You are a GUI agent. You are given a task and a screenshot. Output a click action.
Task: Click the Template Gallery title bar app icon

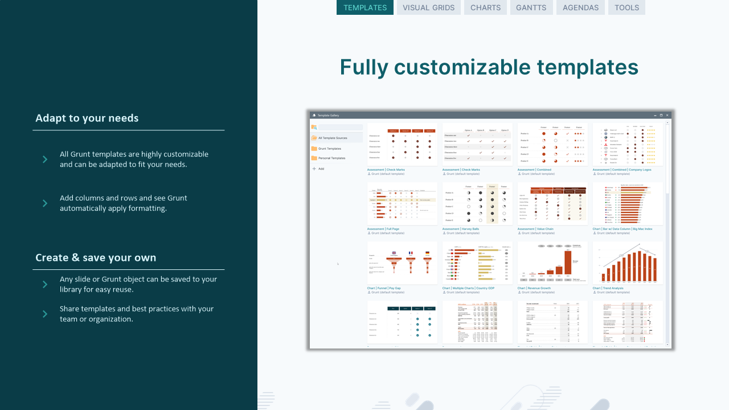(314, 115)
